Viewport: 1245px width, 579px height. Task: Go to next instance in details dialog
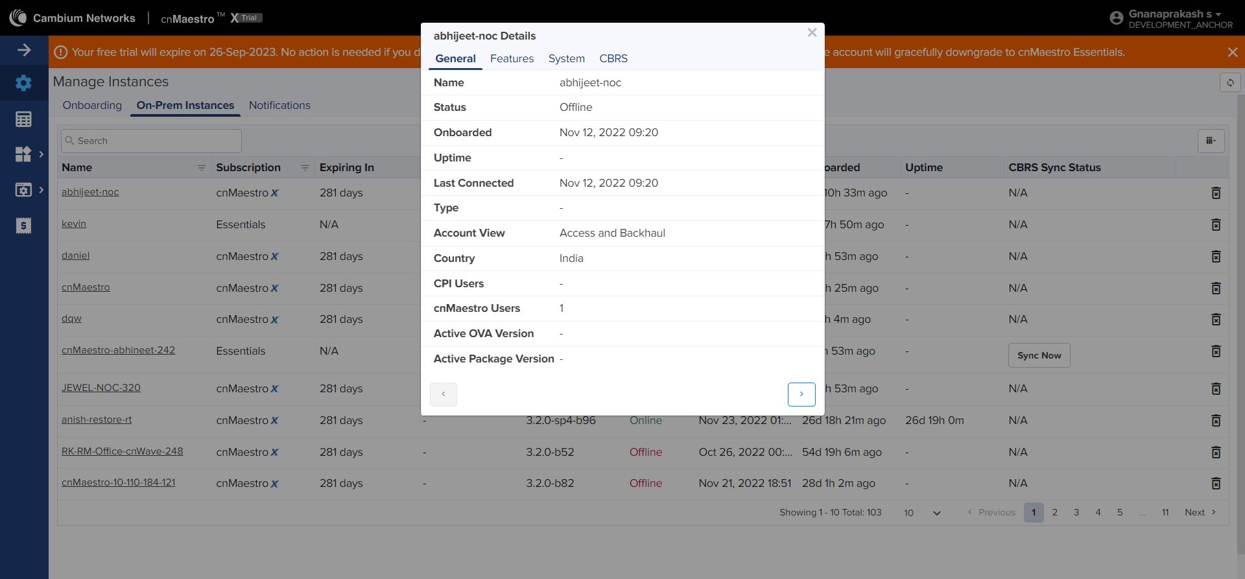click(x=801, y=394)
